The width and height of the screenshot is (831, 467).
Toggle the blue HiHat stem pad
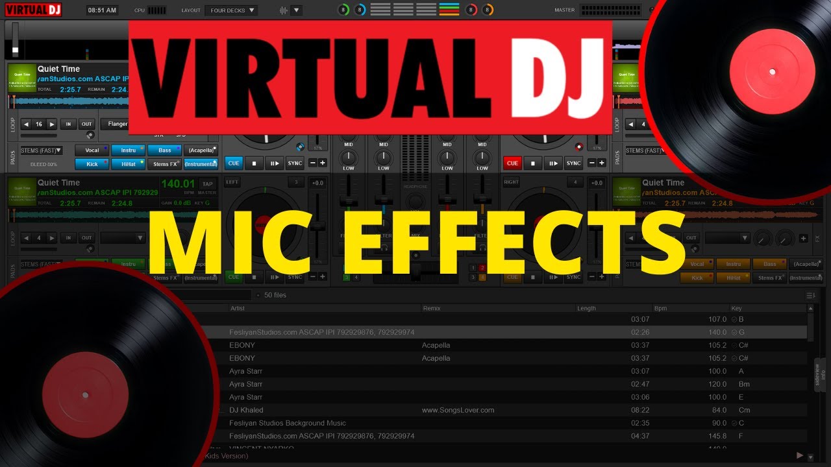point(129,164)
